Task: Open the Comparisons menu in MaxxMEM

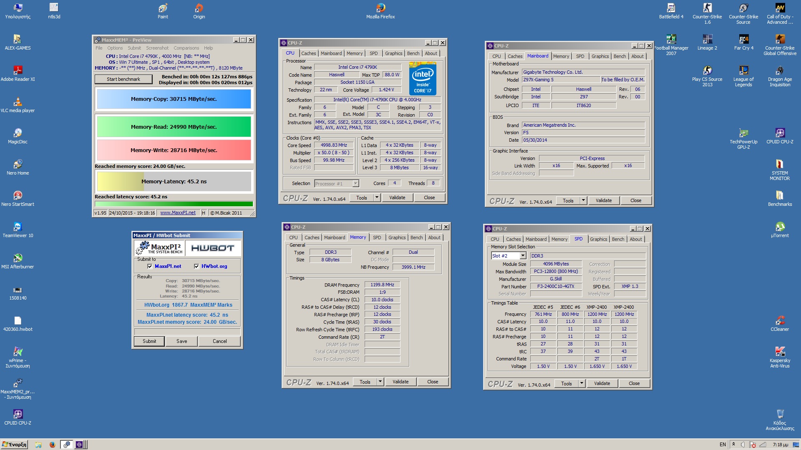Action: pyautogui.click(x=186, y=48)
